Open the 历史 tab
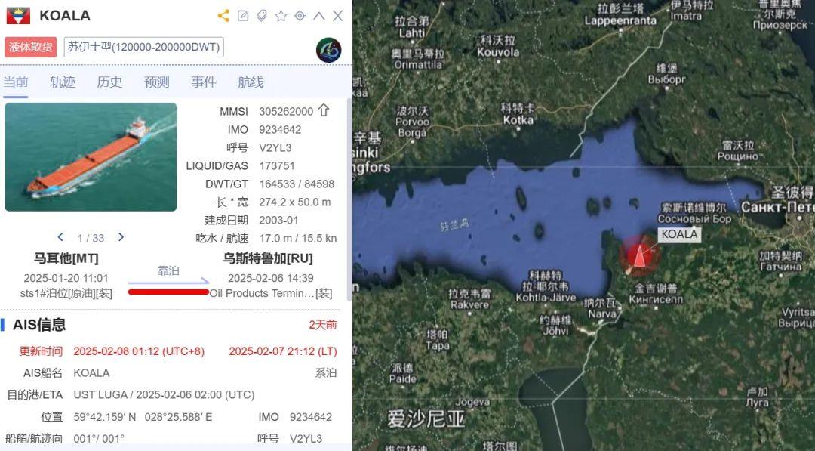Image resolution: width=815 pixels, height=451 pixels. coord(109,82)
